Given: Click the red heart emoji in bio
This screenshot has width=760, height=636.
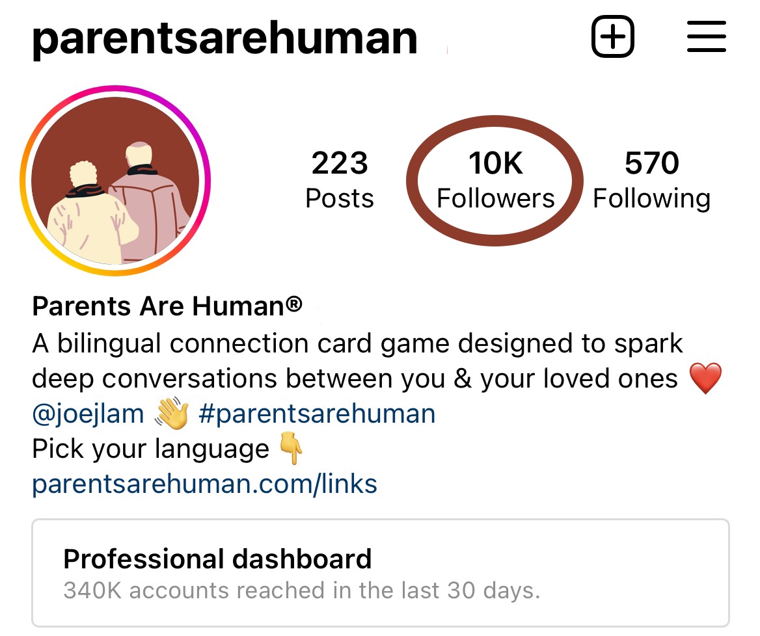Looking at the screenshot, I should tap(706, 378).
